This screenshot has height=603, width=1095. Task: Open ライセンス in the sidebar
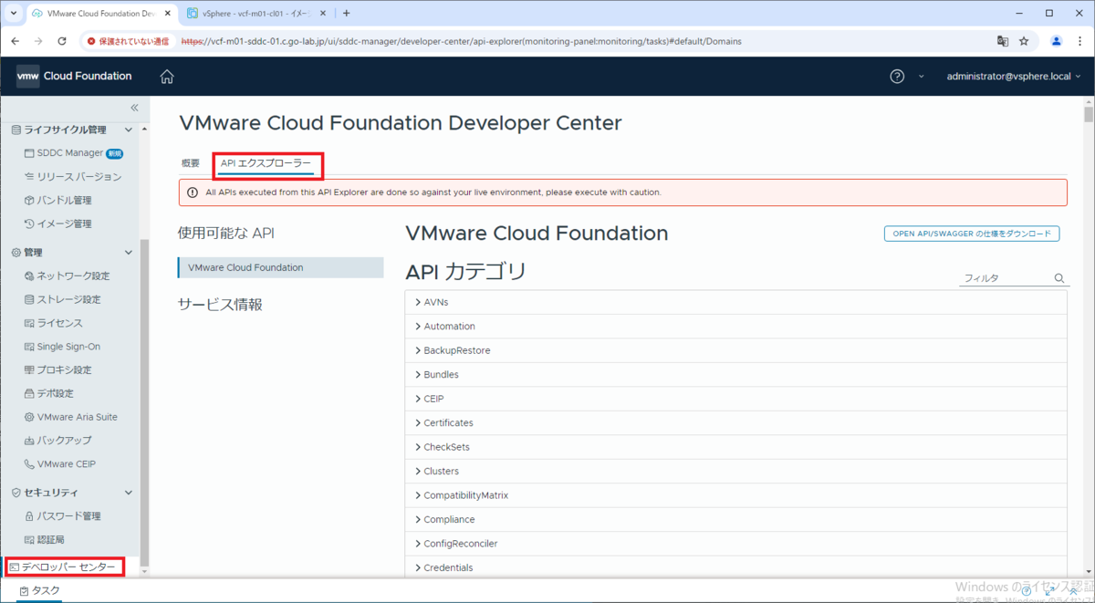(x=54, y=323)
